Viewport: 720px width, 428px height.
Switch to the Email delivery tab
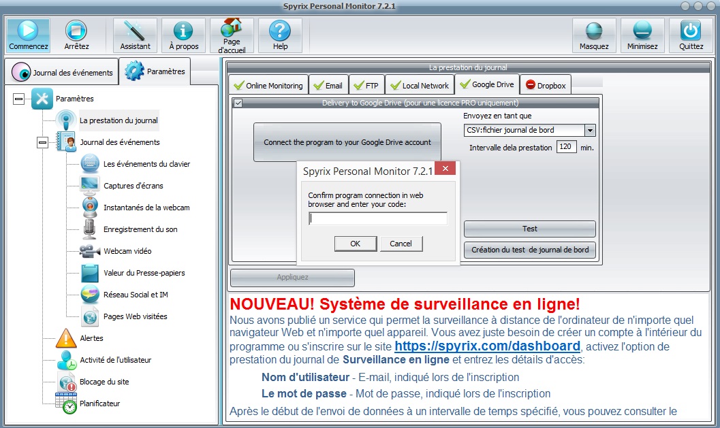pyautogui.click(x=328, y=85)
